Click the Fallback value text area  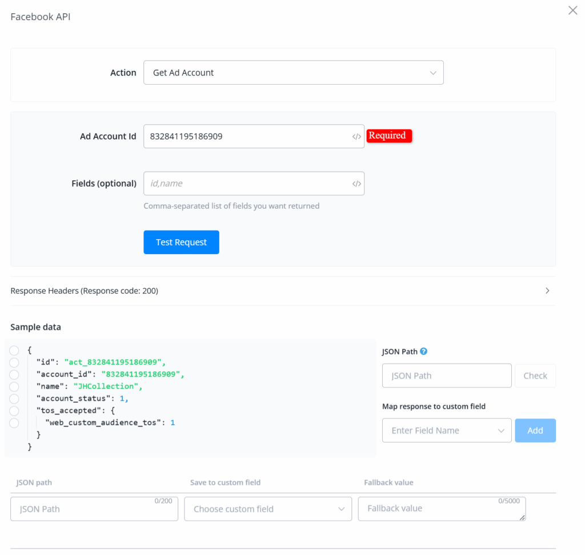[440, 509]
